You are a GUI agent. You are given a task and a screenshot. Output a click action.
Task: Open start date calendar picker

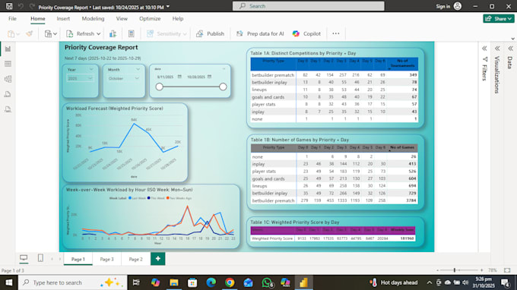tap(179, 77)
